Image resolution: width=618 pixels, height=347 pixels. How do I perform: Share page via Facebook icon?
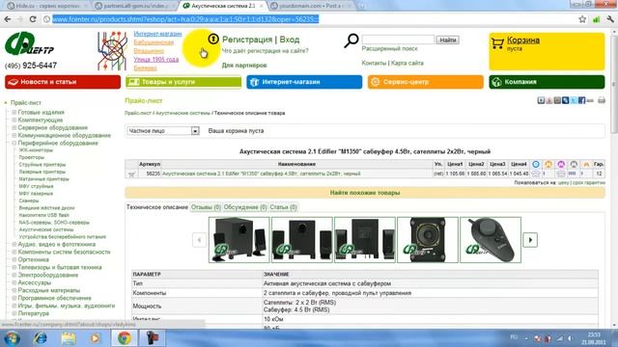click(581, 100)
